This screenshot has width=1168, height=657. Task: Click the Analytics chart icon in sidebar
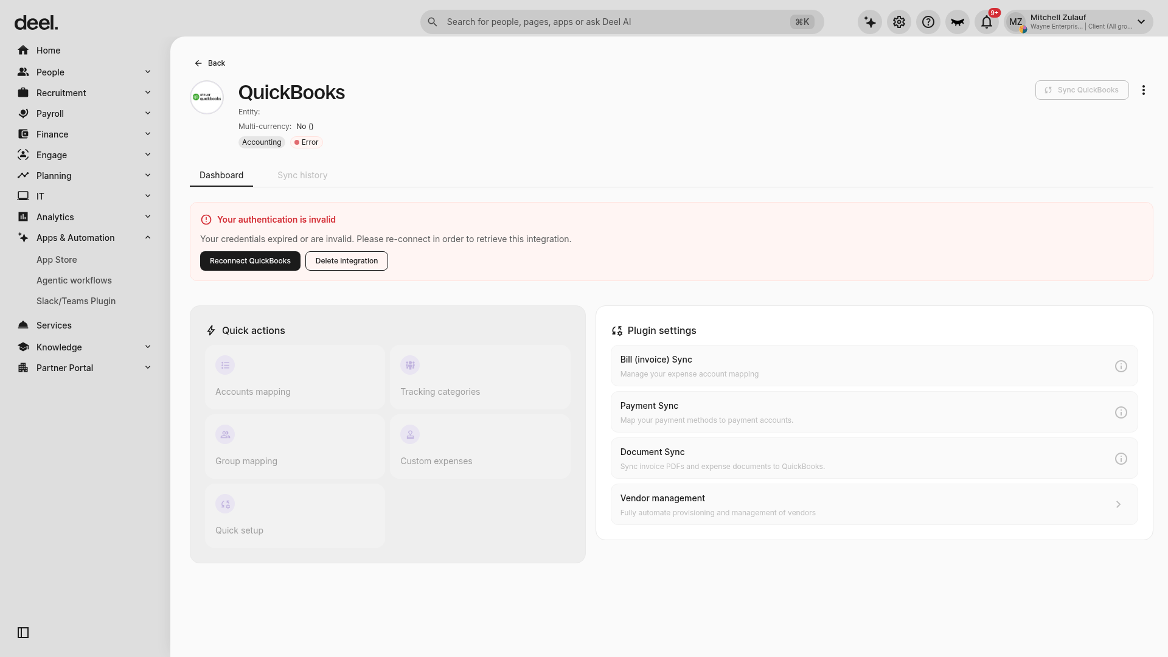(x=23, y=217)
